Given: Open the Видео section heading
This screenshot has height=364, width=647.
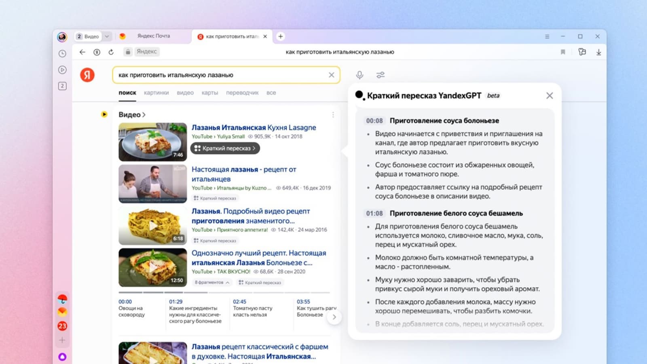Looking at the screenshot, I should (132, 115).
